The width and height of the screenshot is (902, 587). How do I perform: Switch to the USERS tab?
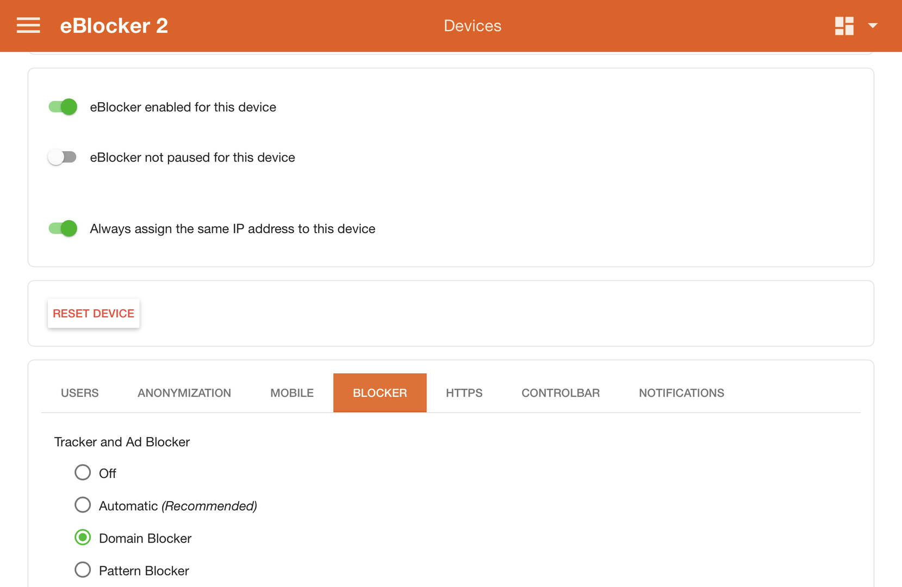click(x=80, y=393)
